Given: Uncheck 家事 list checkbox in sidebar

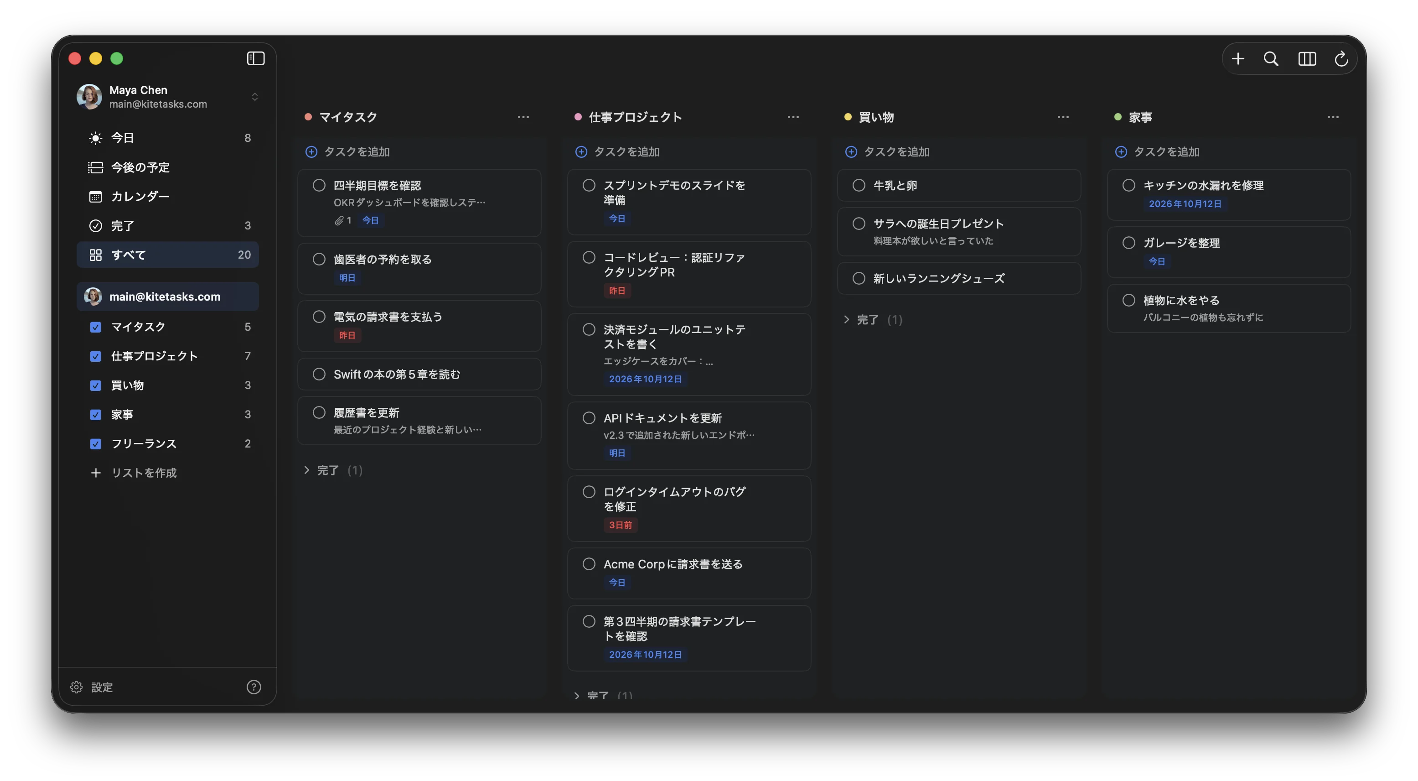Looking at the screenshot, I should point(95,415).
